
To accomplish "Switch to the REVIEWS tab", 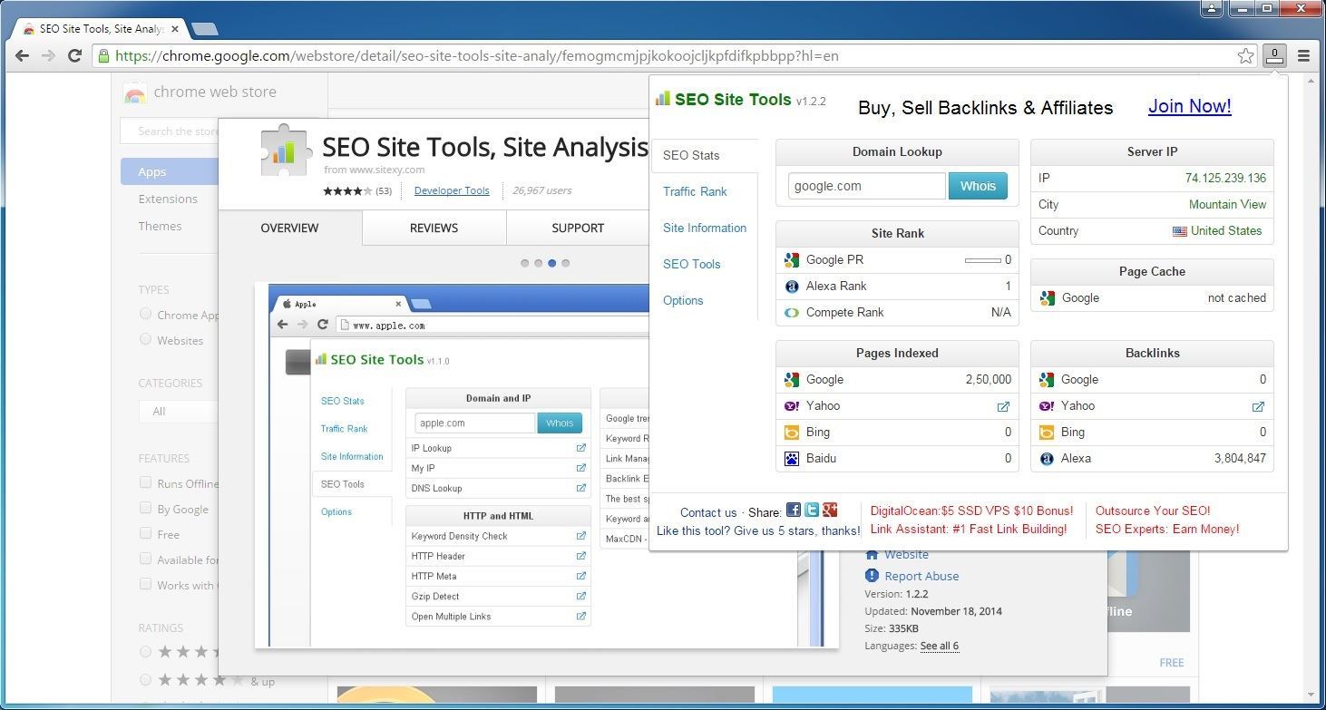I will point(434,228).
